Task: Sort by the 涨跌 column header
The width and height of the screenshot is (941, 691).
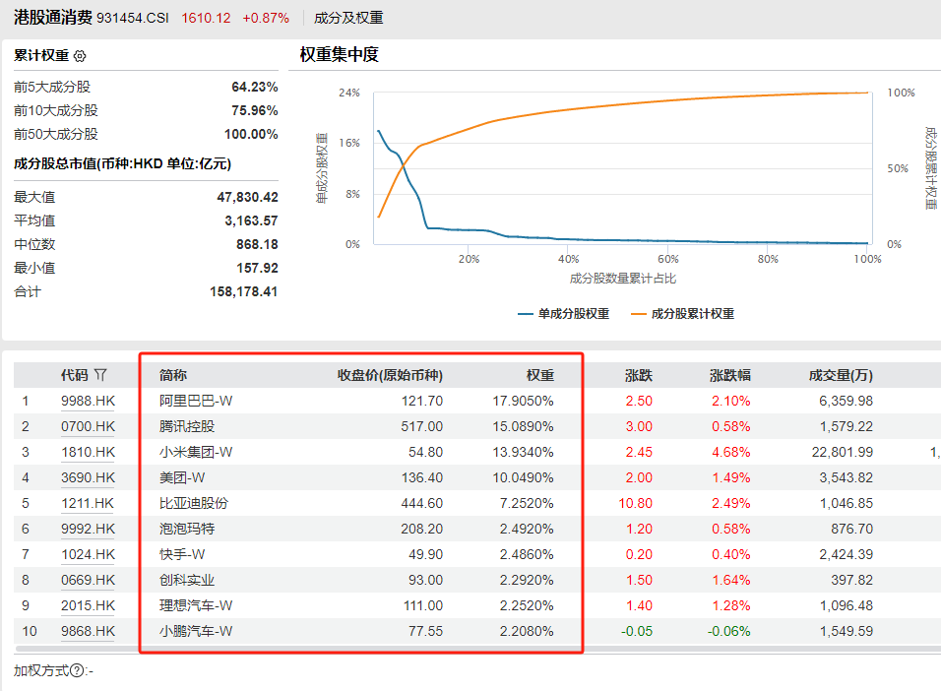Action: [x=639, y=375]
